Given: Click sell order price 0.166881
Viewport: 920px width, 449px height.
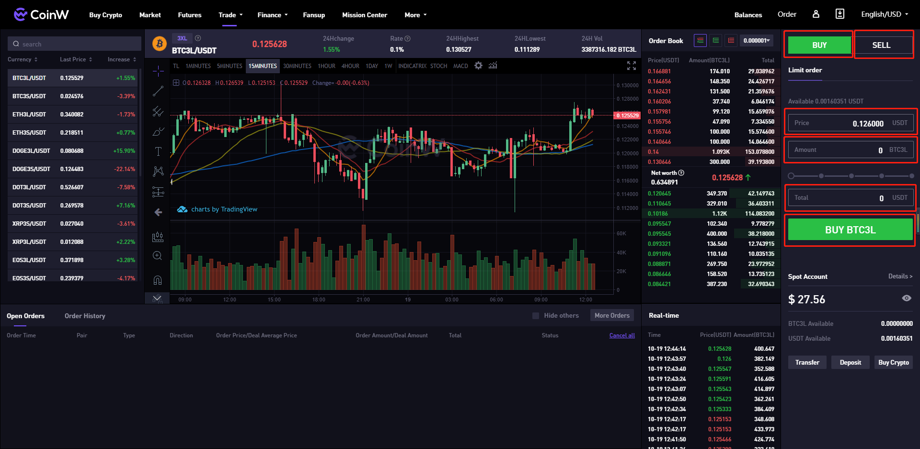Looking at the screenshot, I should click(x=659, y=71).
